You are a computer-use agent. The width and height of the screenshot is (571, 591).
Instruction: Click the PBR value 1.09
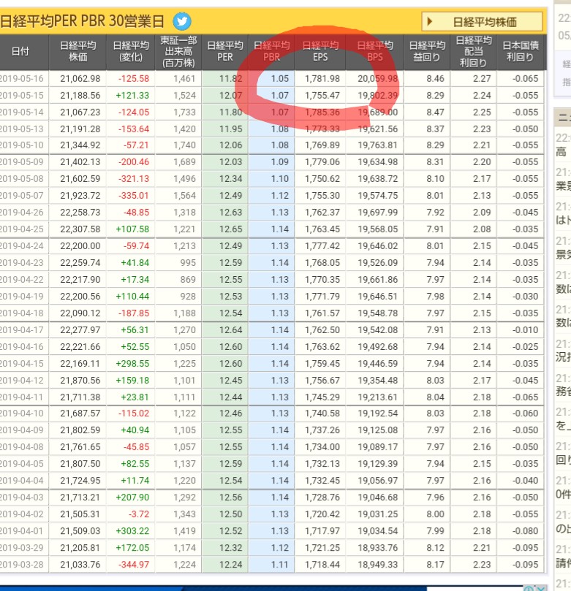[280, 162]
